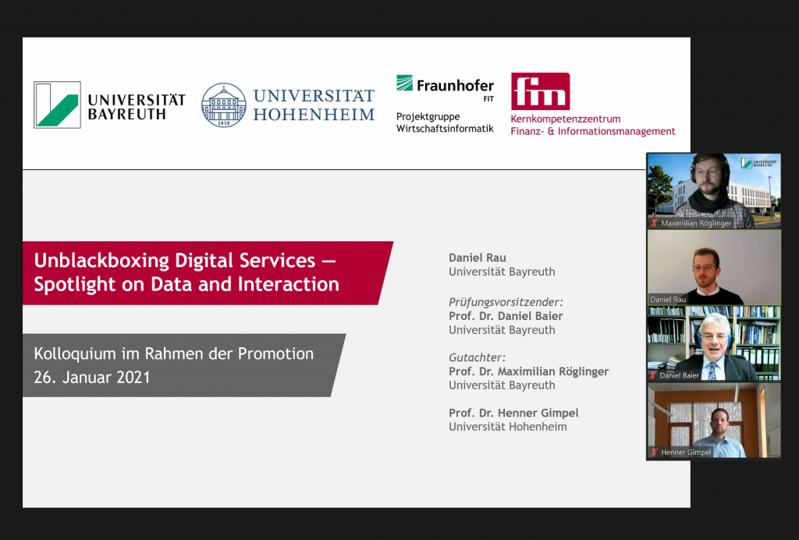Click the 'Daniel Baier' name label on video
This screenshot has height=540, width=799.
point(679,375)
